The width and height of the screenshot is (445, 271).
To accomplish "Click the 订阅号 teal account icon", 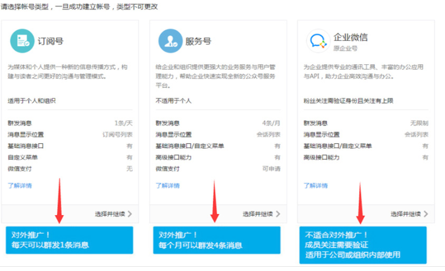I will coord(23,41).
